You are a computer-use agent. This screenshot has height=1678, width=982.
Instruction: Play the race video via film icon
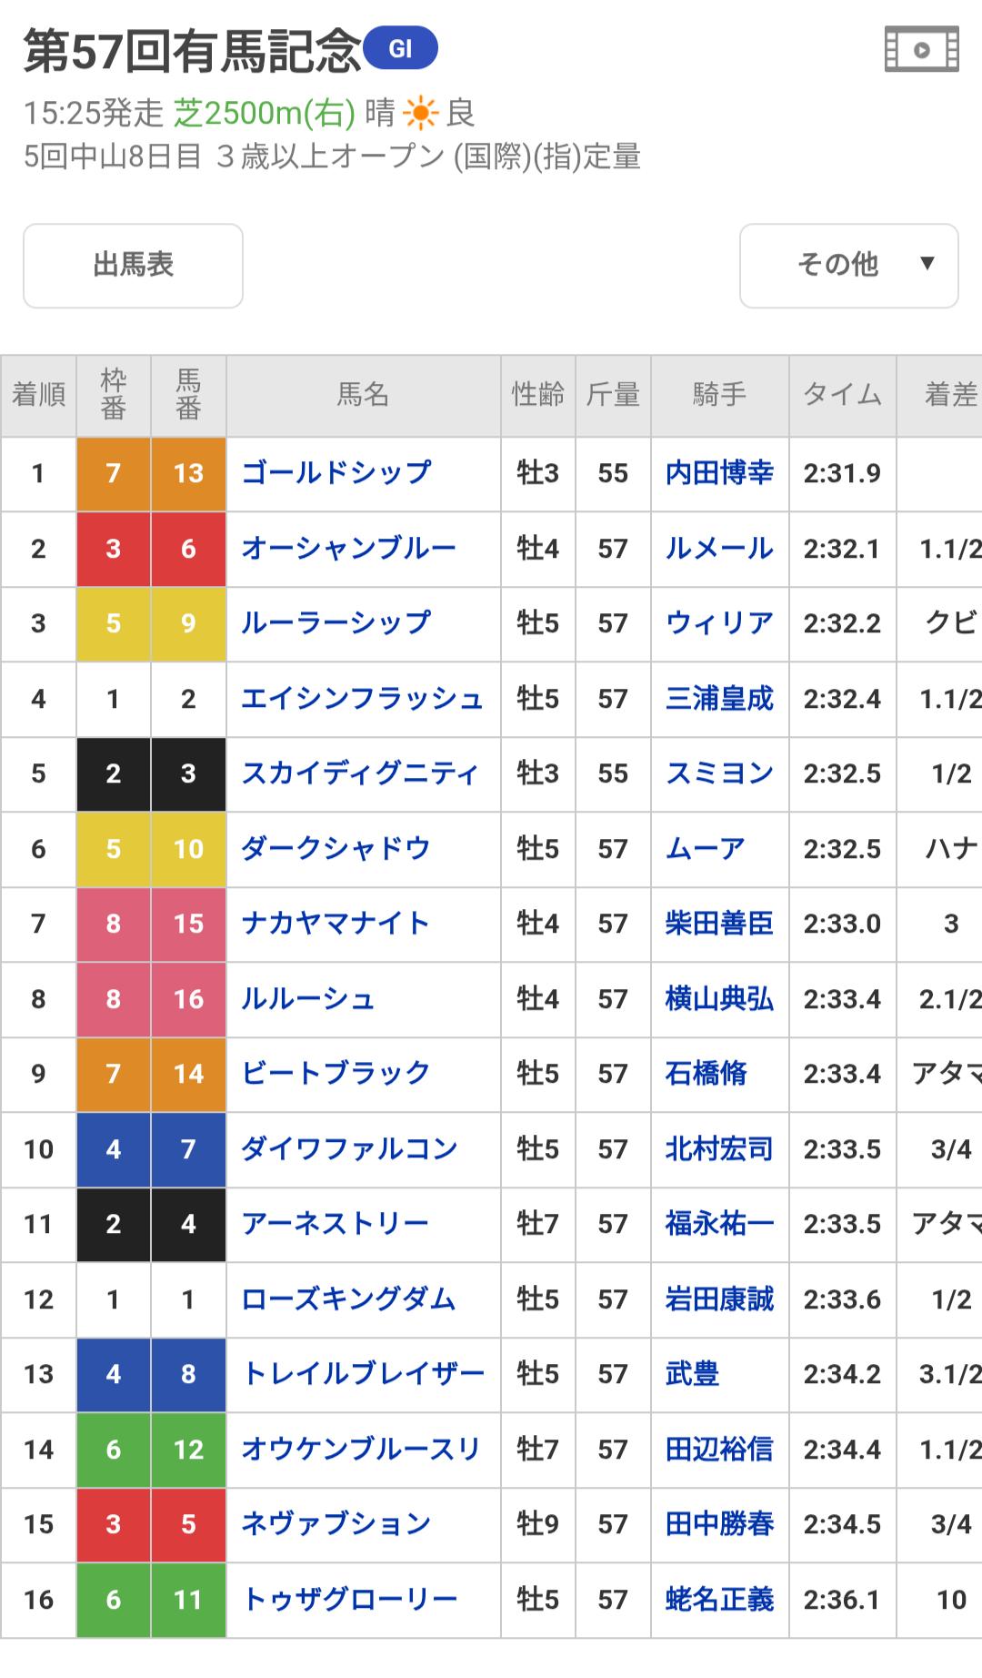(x=921, y=50)
